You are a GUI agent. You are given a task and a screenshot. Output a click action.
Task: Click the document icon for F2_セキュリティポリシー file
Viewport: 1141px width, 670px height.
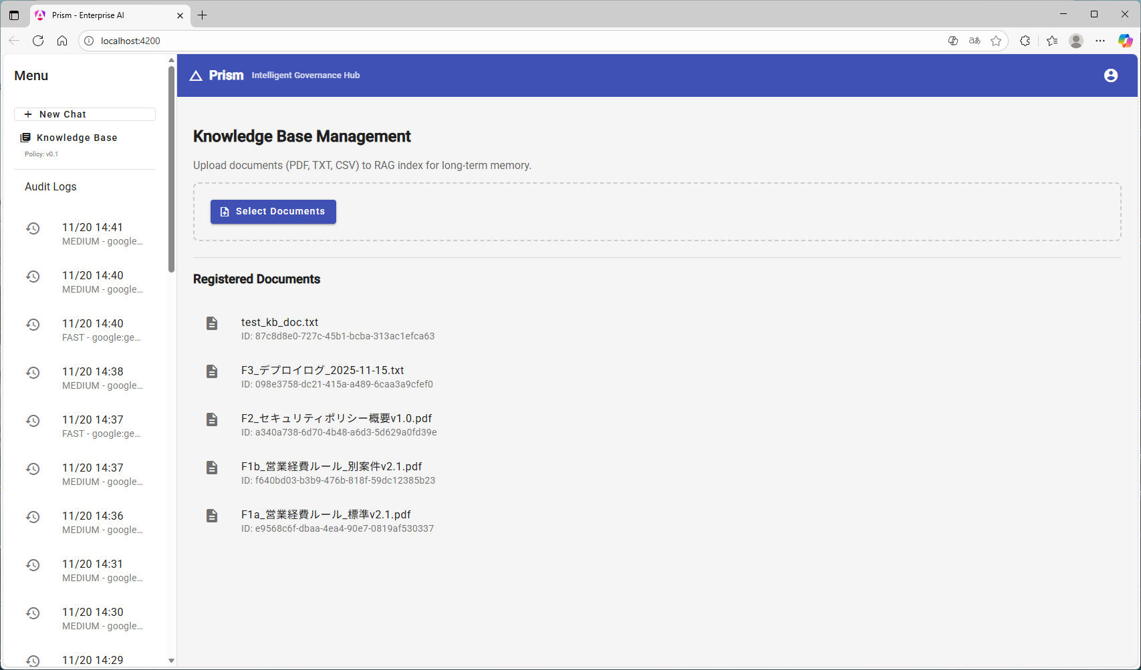coord(212,420)
